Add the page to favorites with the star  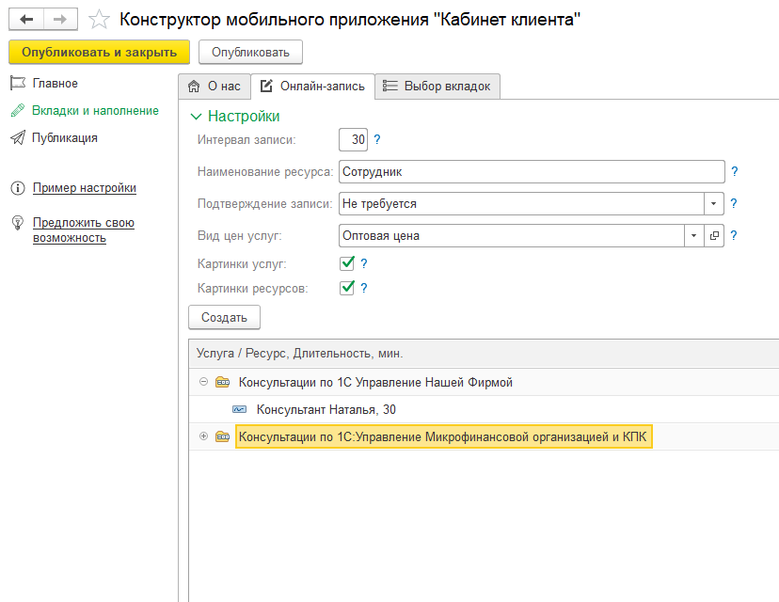(97, 20)
